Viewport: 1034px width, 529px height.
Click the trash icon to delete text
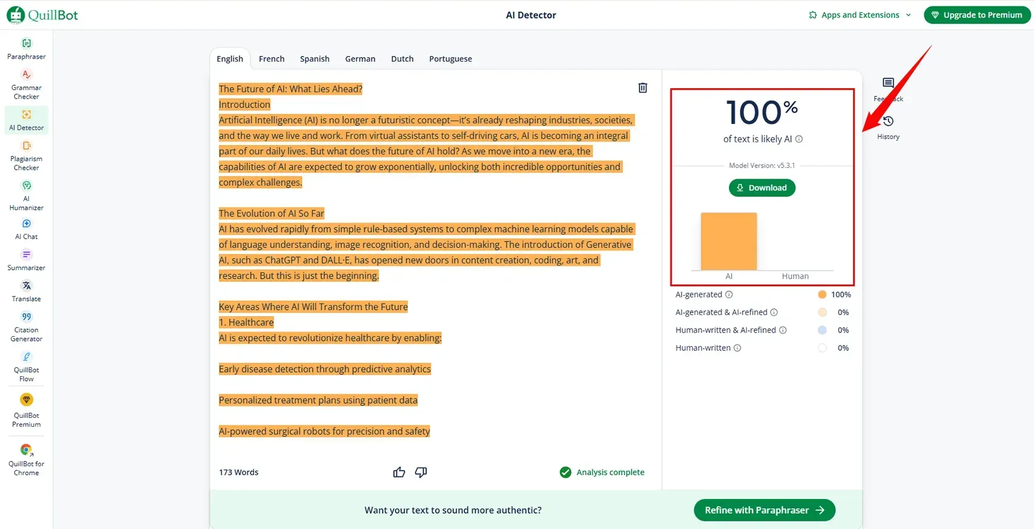tap(643, 88)
